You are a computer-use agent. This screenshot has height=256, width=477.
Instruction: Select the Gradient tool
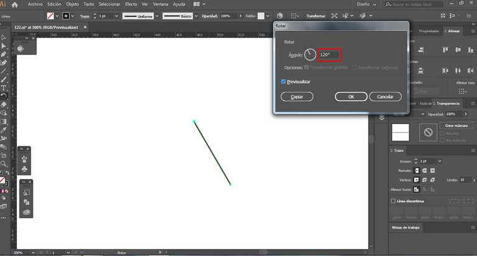pyautogui.click(x=4, y=121)
